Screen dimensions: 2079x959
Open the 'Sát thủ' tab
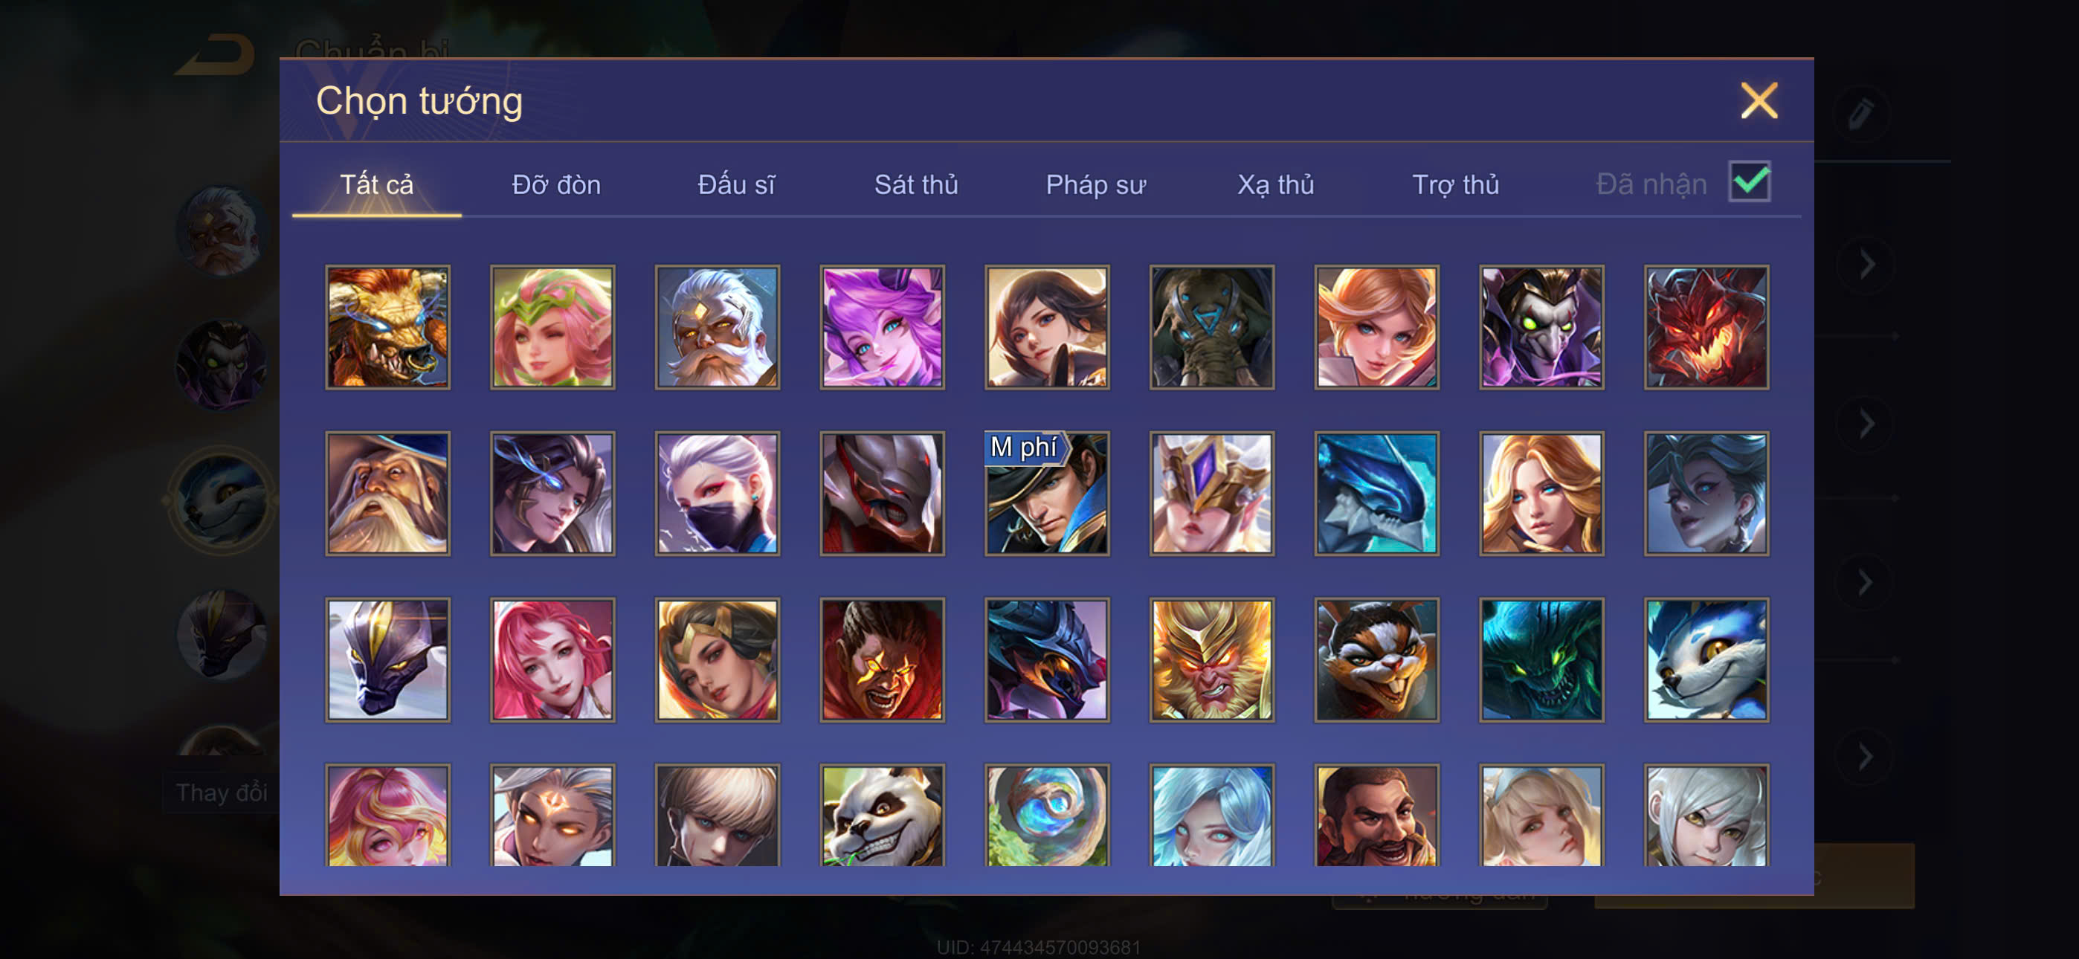point(916,185)
